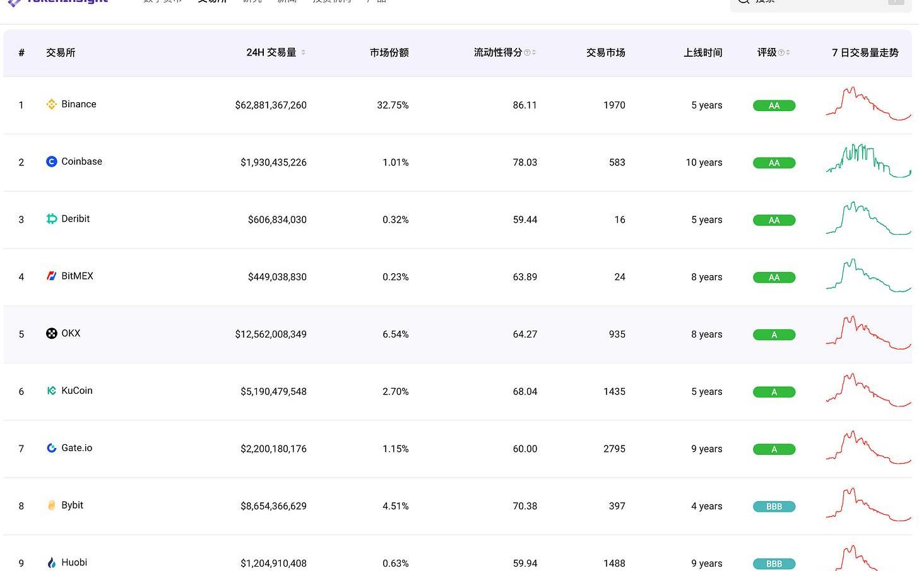
Task: Click the Huobi logo icon
Action: pos(52,563)
